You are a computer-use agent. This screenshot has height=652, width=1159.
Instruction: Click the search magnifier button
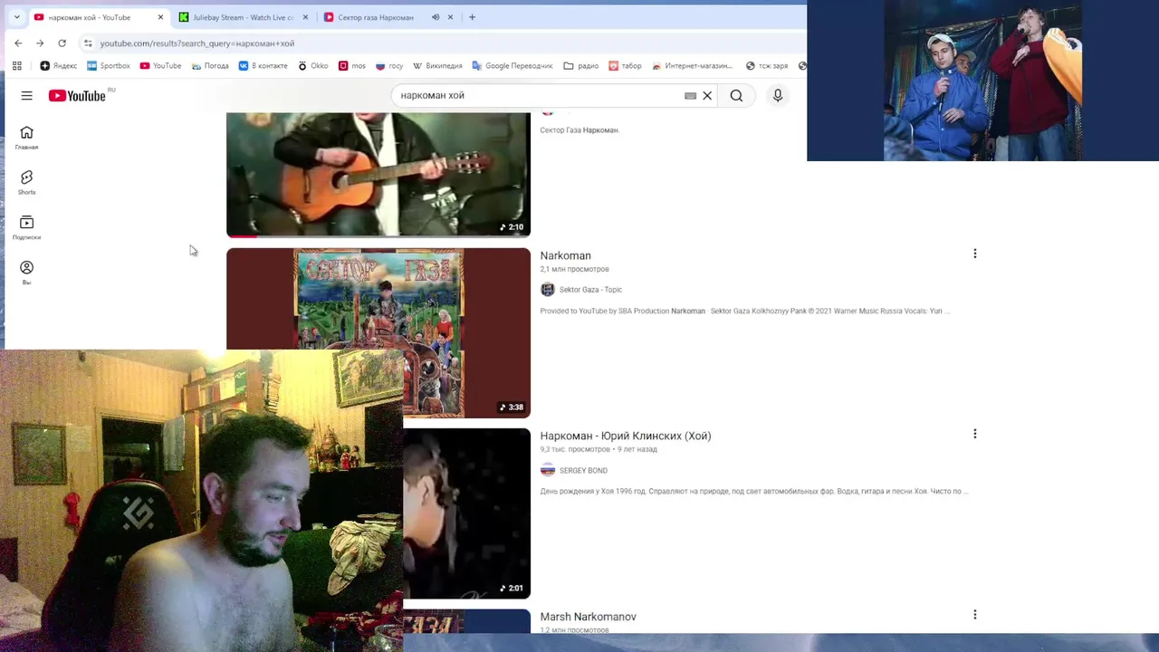click(x=736, y=95)
